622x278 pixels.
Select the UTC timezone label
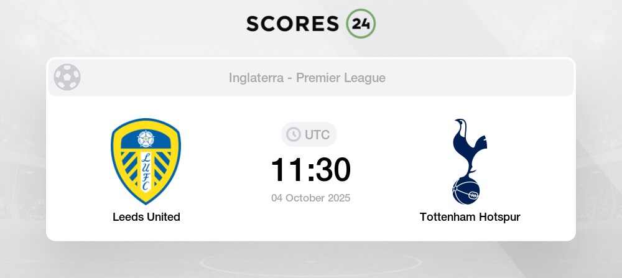coord(317,134)
